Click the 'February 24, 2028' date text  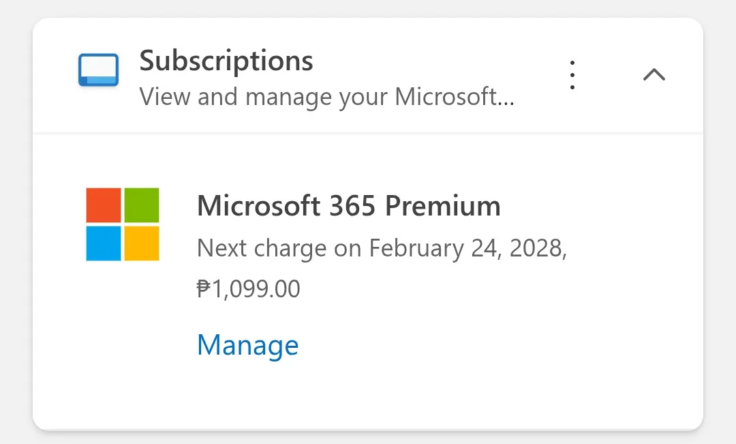(x=467, y=248)
